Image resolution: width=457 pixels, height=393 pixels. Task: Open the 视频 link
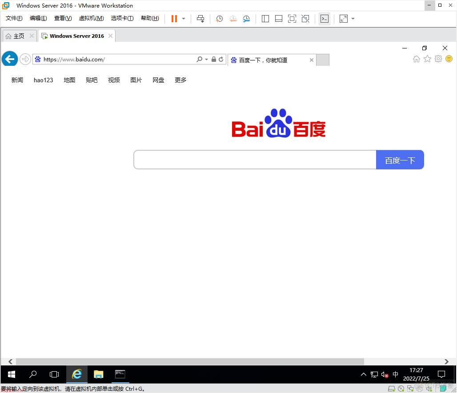pos(114,80)
